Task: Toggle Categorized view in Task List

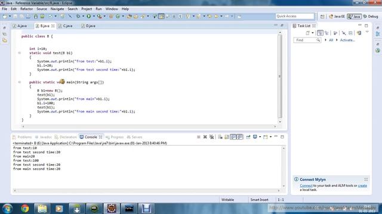Action: (320, 33)
